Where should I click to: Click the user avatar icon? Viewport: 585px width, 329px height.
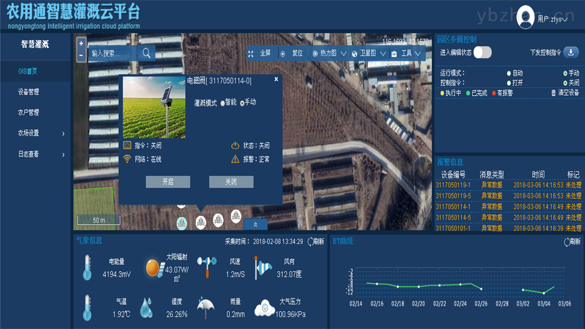click(526, 17)
